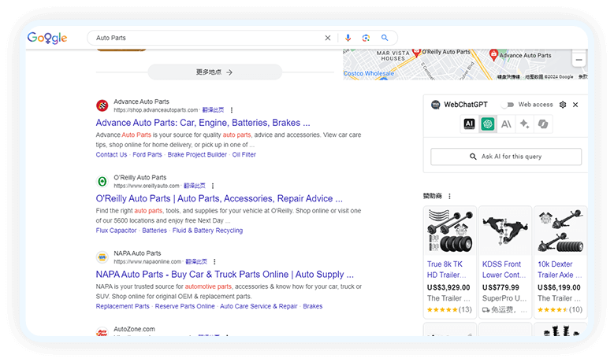Open the Replacement Parts sitelink
Screen dimensions: 614x362
point(123,306)
